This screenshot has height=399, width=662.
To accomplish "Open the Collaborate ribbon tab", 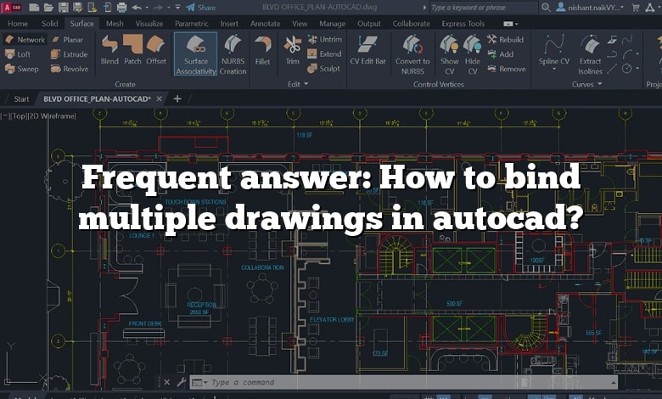I will 412,24.
